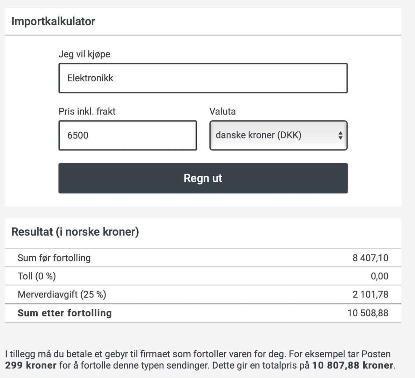The image size is (415, 378).
Task: Select the 'Merverdiavgift (25 %)' row label
Action: coord(62,294)
